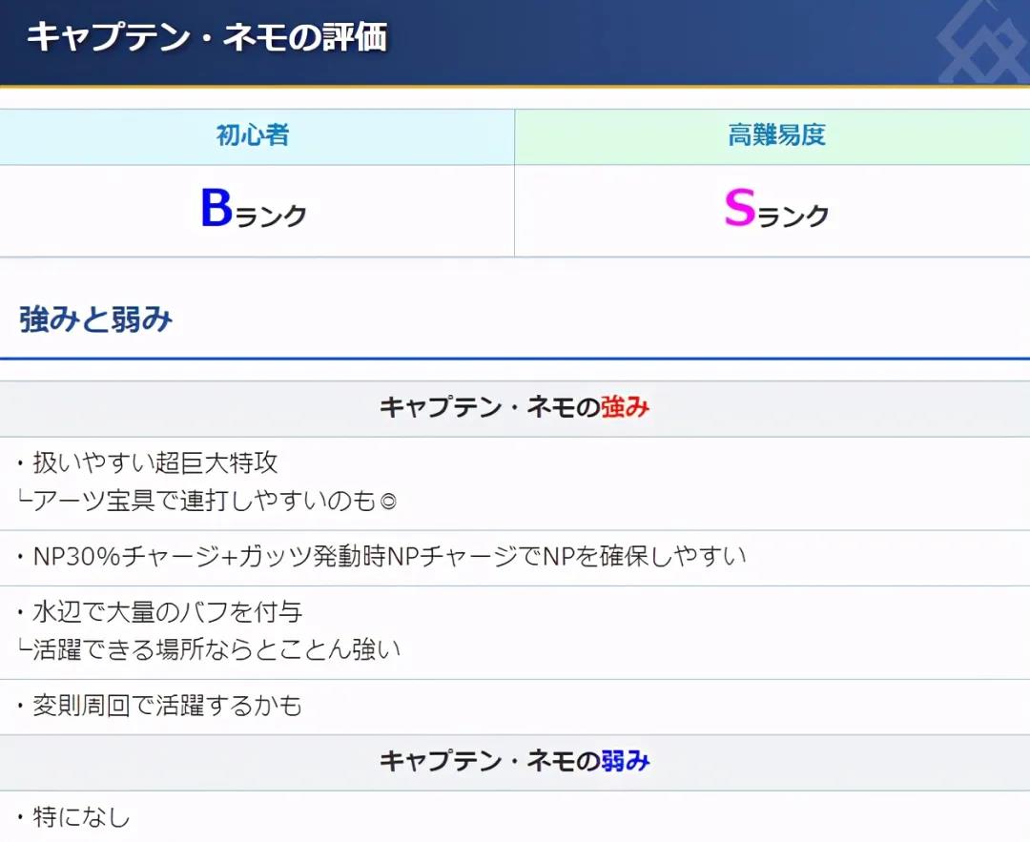Viewport: 1030px width, 842px height.
Task: Click the 扱いやすい超巨大特攻 bullet text
Action: click(x=155, y=463)
